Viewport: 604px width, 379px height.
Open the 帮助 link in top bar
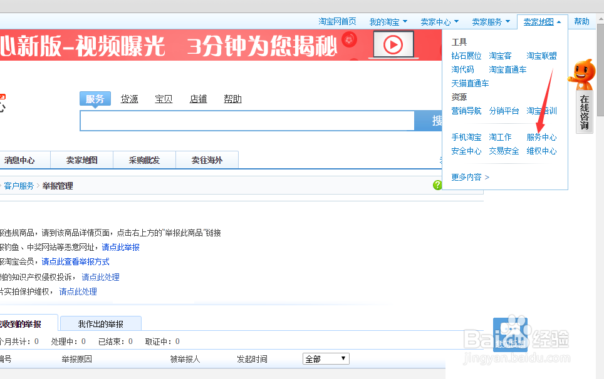pyautogui.click(x=581, y=21)
